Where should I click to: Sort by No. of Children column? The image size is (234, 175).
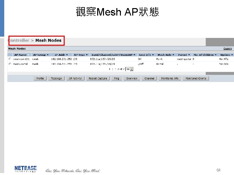click(205, 55)
